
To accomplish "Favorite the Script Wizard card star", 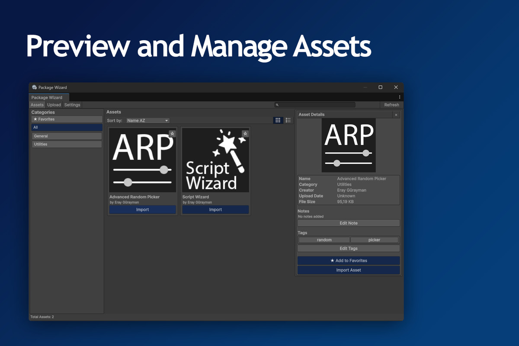I will tap(245, 134).
